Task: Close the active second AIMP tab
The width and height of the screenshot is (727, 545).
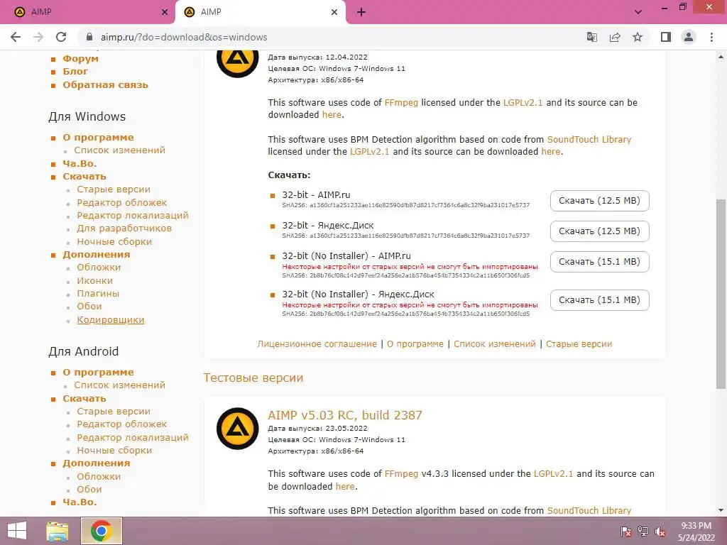Action: click(x=334, y=12)
